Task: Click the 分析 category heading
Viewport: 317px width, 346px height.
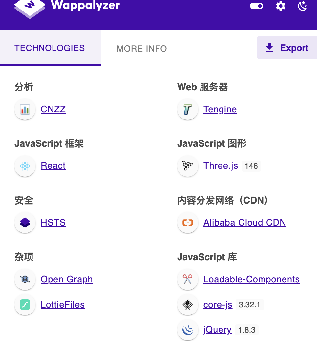Action: (x=24, y=87)
